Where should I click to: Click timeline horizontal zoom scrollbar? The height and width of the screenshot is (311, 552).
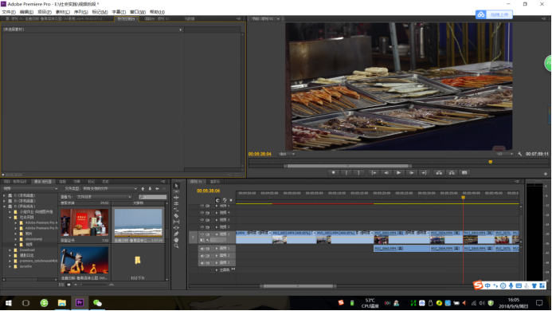(x=298, y=286)
